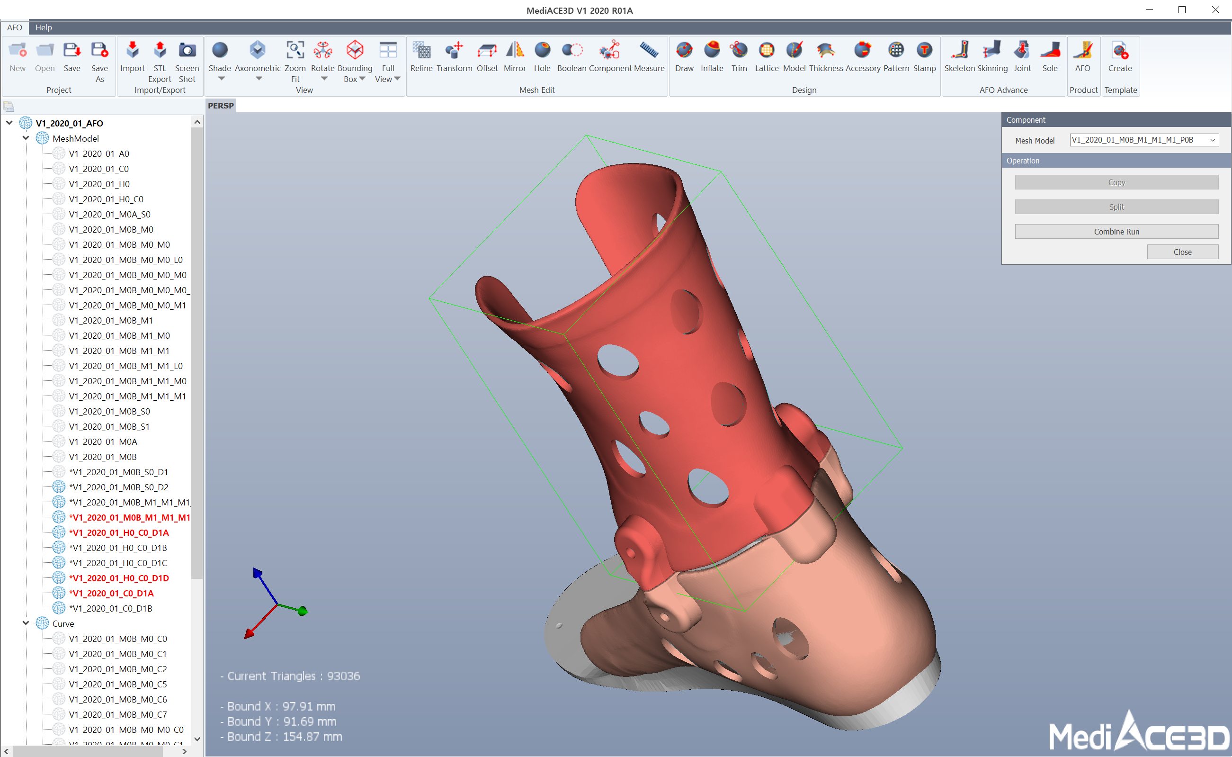Toggle visibility of *V1_2020_01_M0B_S0_D2 mesh
Screen dimensions: 1232x757
point(59,487)
